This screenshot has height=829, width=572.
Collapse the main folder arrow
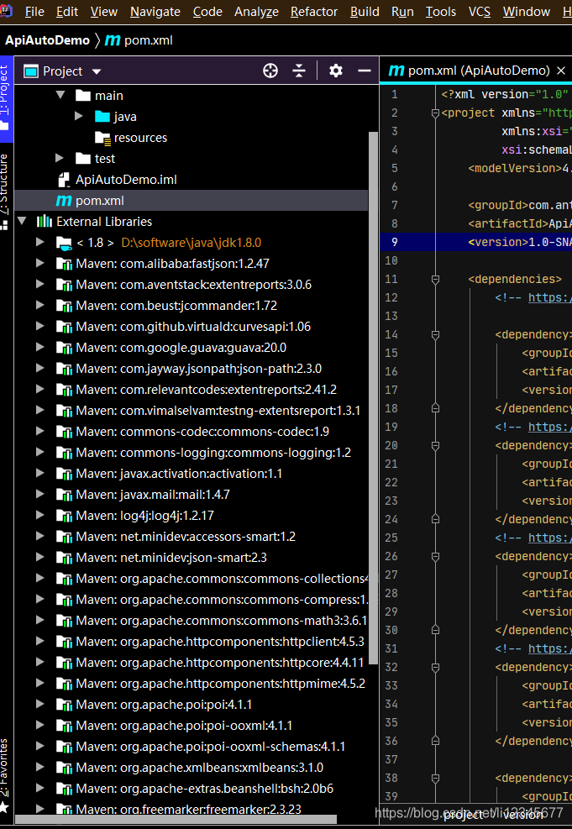coord(60,95)
